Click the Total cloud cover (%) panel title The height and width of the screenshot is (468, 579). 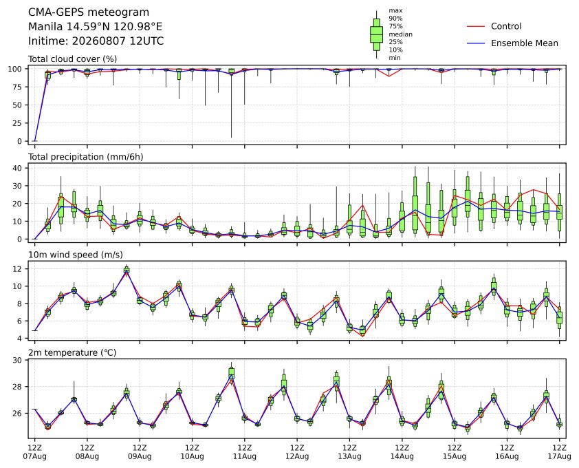(72, 59)
